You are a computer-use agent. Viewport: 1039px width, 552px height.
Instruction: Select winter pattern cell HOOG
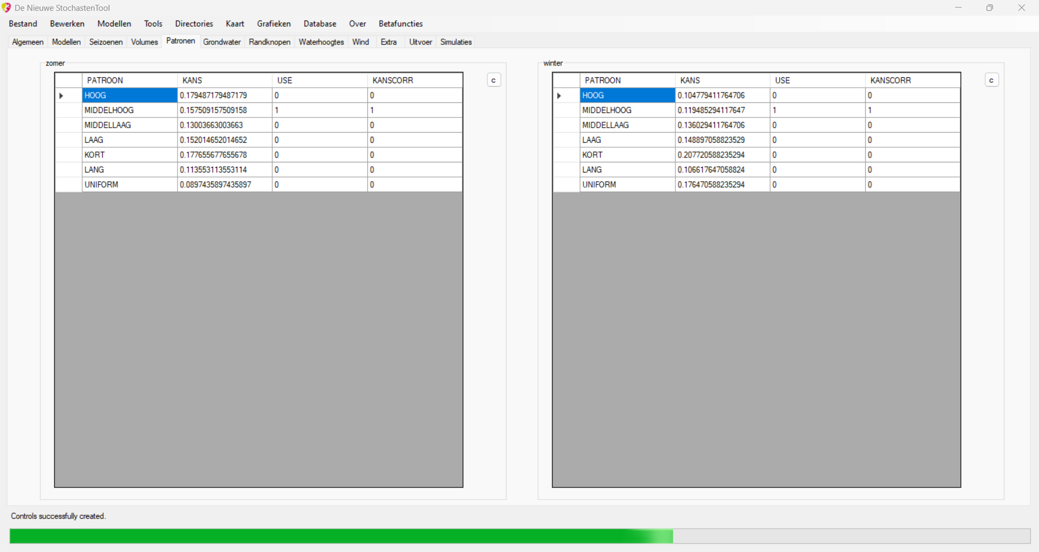(628, 95)
